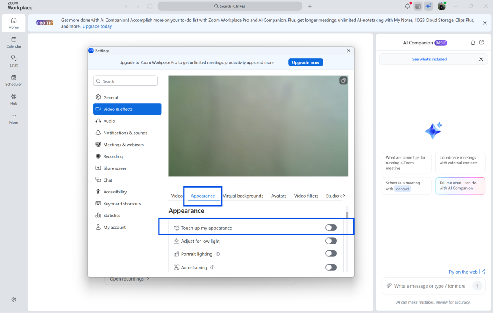
Task: Enable the Portrait lighting switch
Action: [x=331, y=254]
